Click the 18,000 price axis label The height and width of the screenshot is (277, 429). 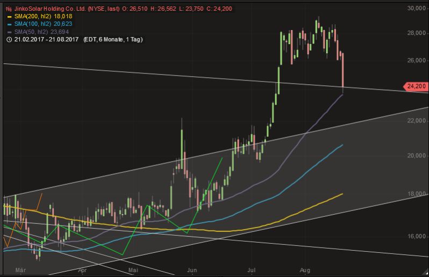pos(417,194)
